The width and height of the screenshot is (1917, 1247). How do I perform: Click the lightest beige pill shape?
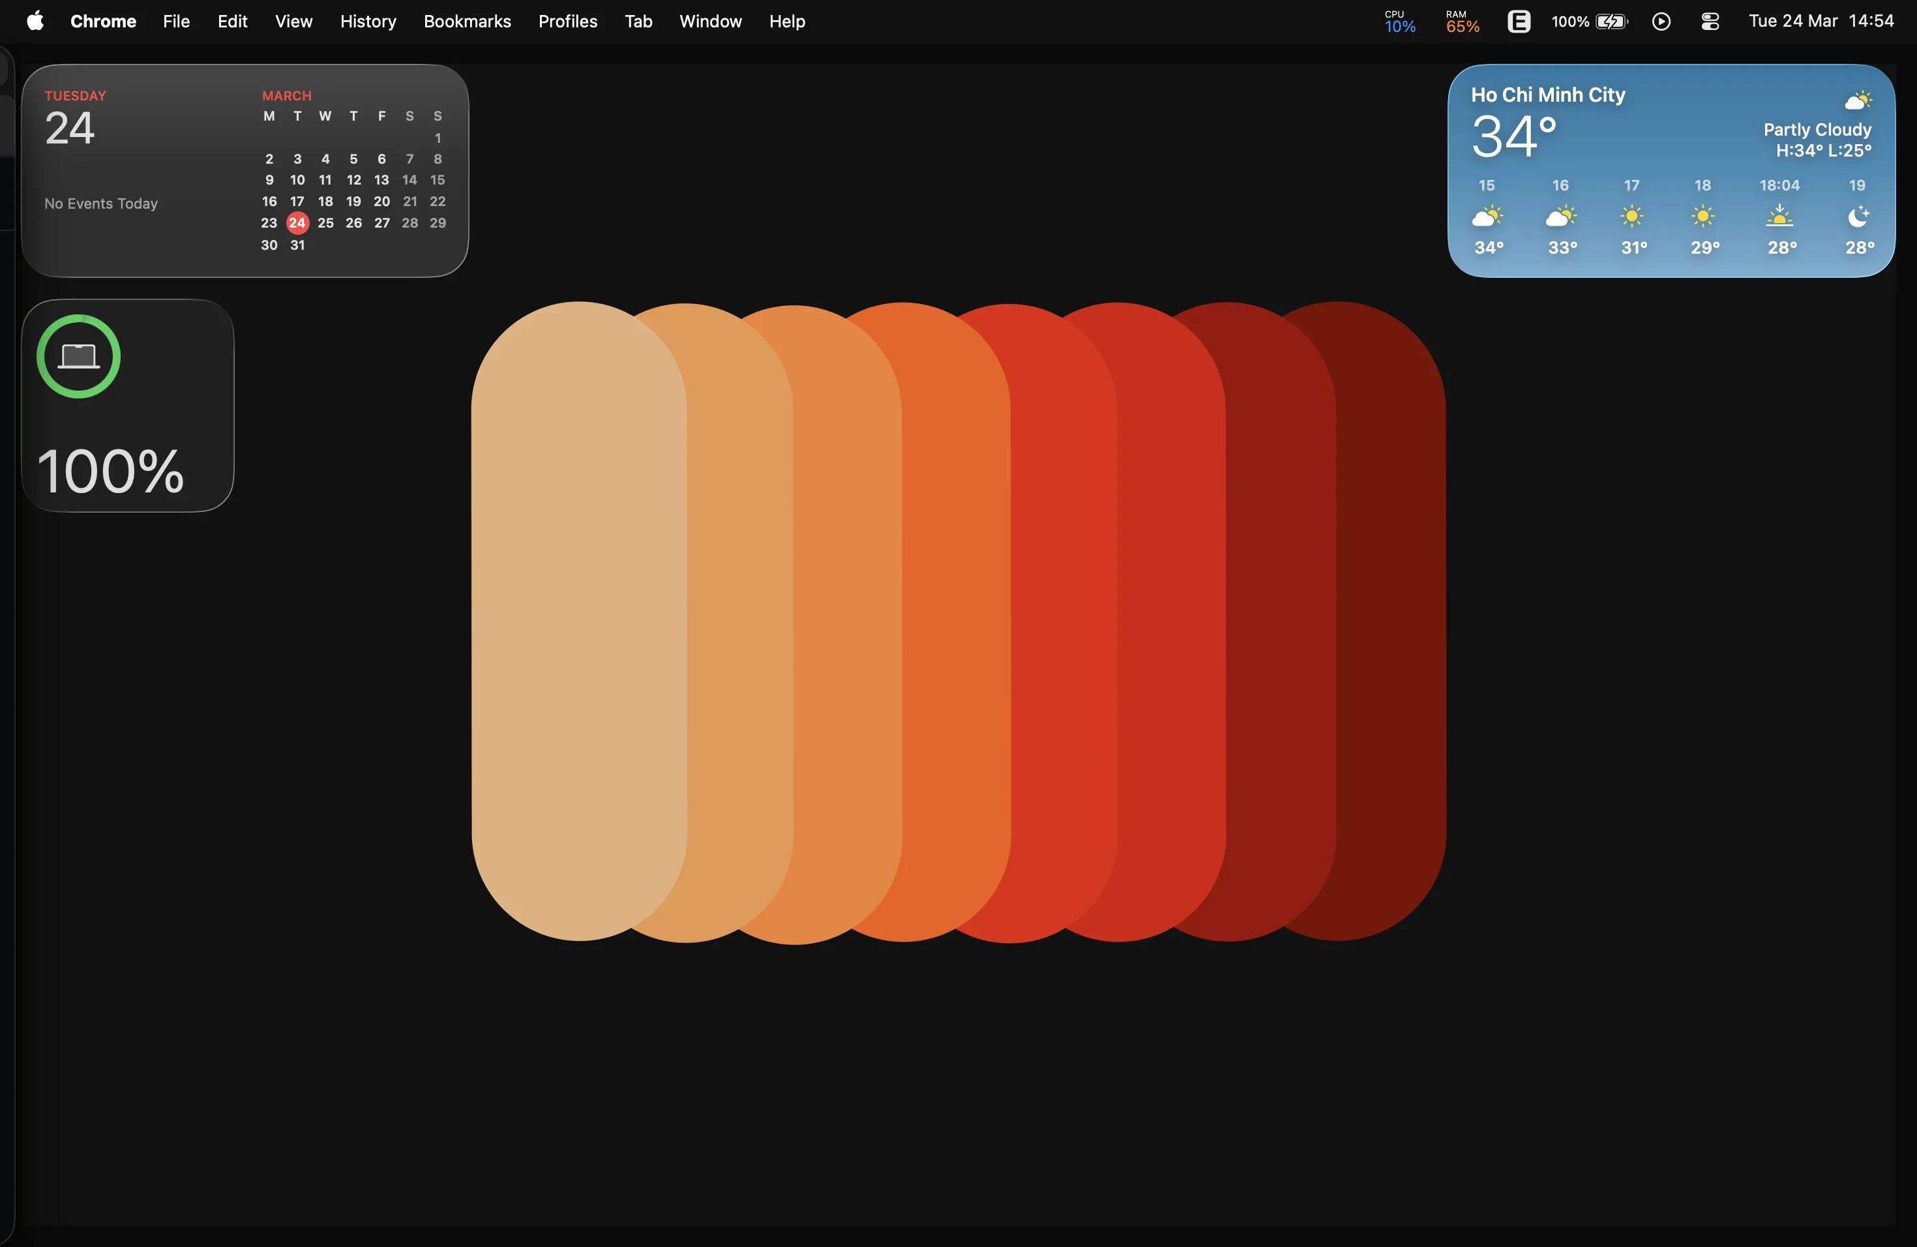pos(578,621)
